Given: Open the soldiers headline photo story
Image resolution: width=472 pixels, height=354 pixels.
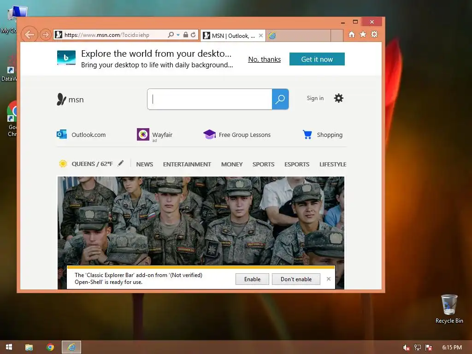Looking at the screenshot, I should click(201, 220).
